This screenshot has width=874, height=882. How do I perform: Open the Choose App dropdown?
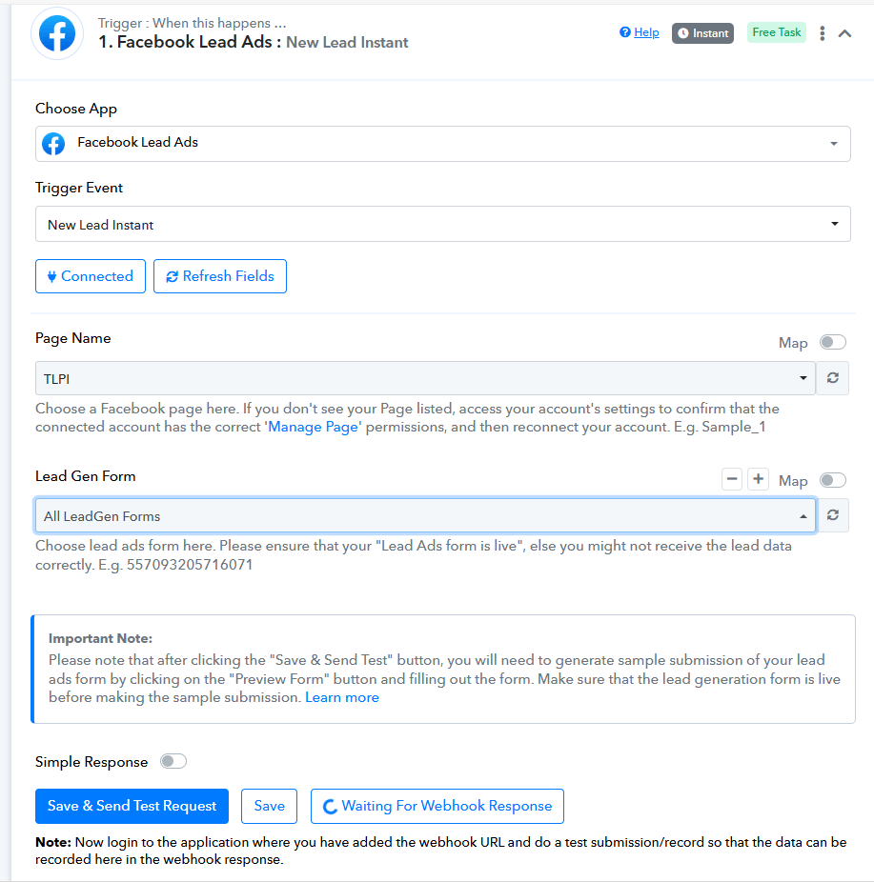coord(443,144)
